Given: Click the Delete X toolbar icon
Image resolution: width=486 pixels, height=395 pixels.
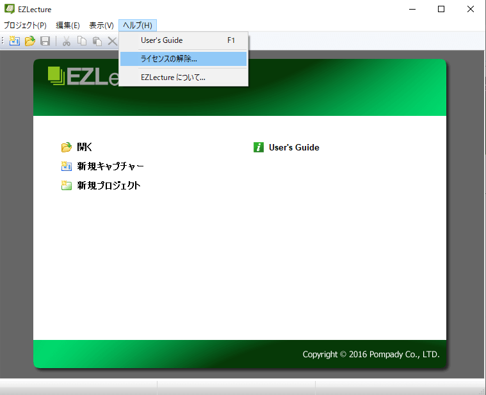Looking at the screenshot, I should 112,41.
